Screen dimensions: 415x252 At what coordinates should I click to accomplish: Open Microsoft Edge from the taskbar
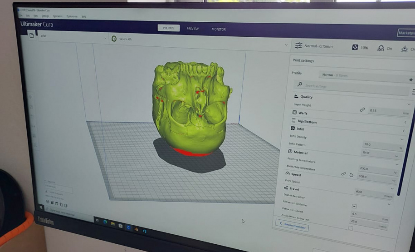pos(105,222)
